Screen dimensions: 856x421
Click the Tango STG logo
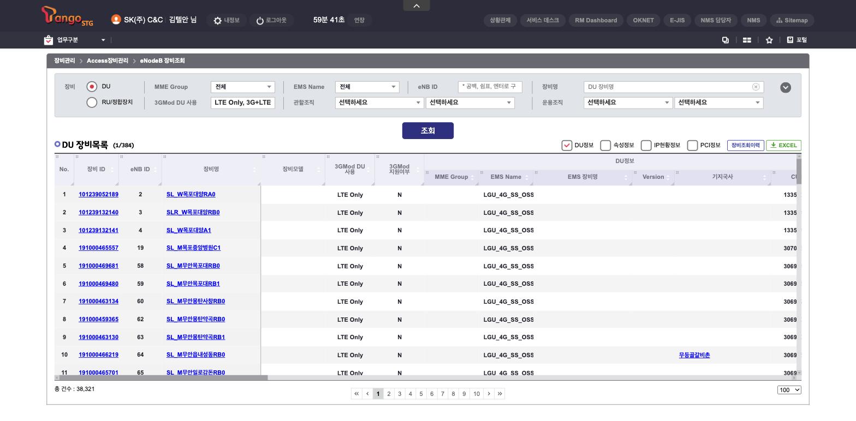coord(67,16)
